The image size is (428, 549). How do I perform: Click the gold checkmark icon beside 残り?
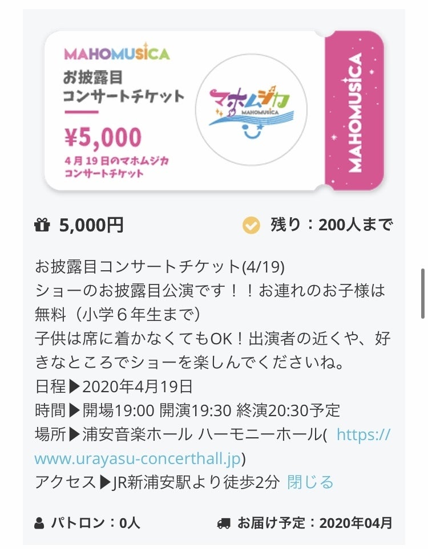pyautogui.click(x=251, y=226)
